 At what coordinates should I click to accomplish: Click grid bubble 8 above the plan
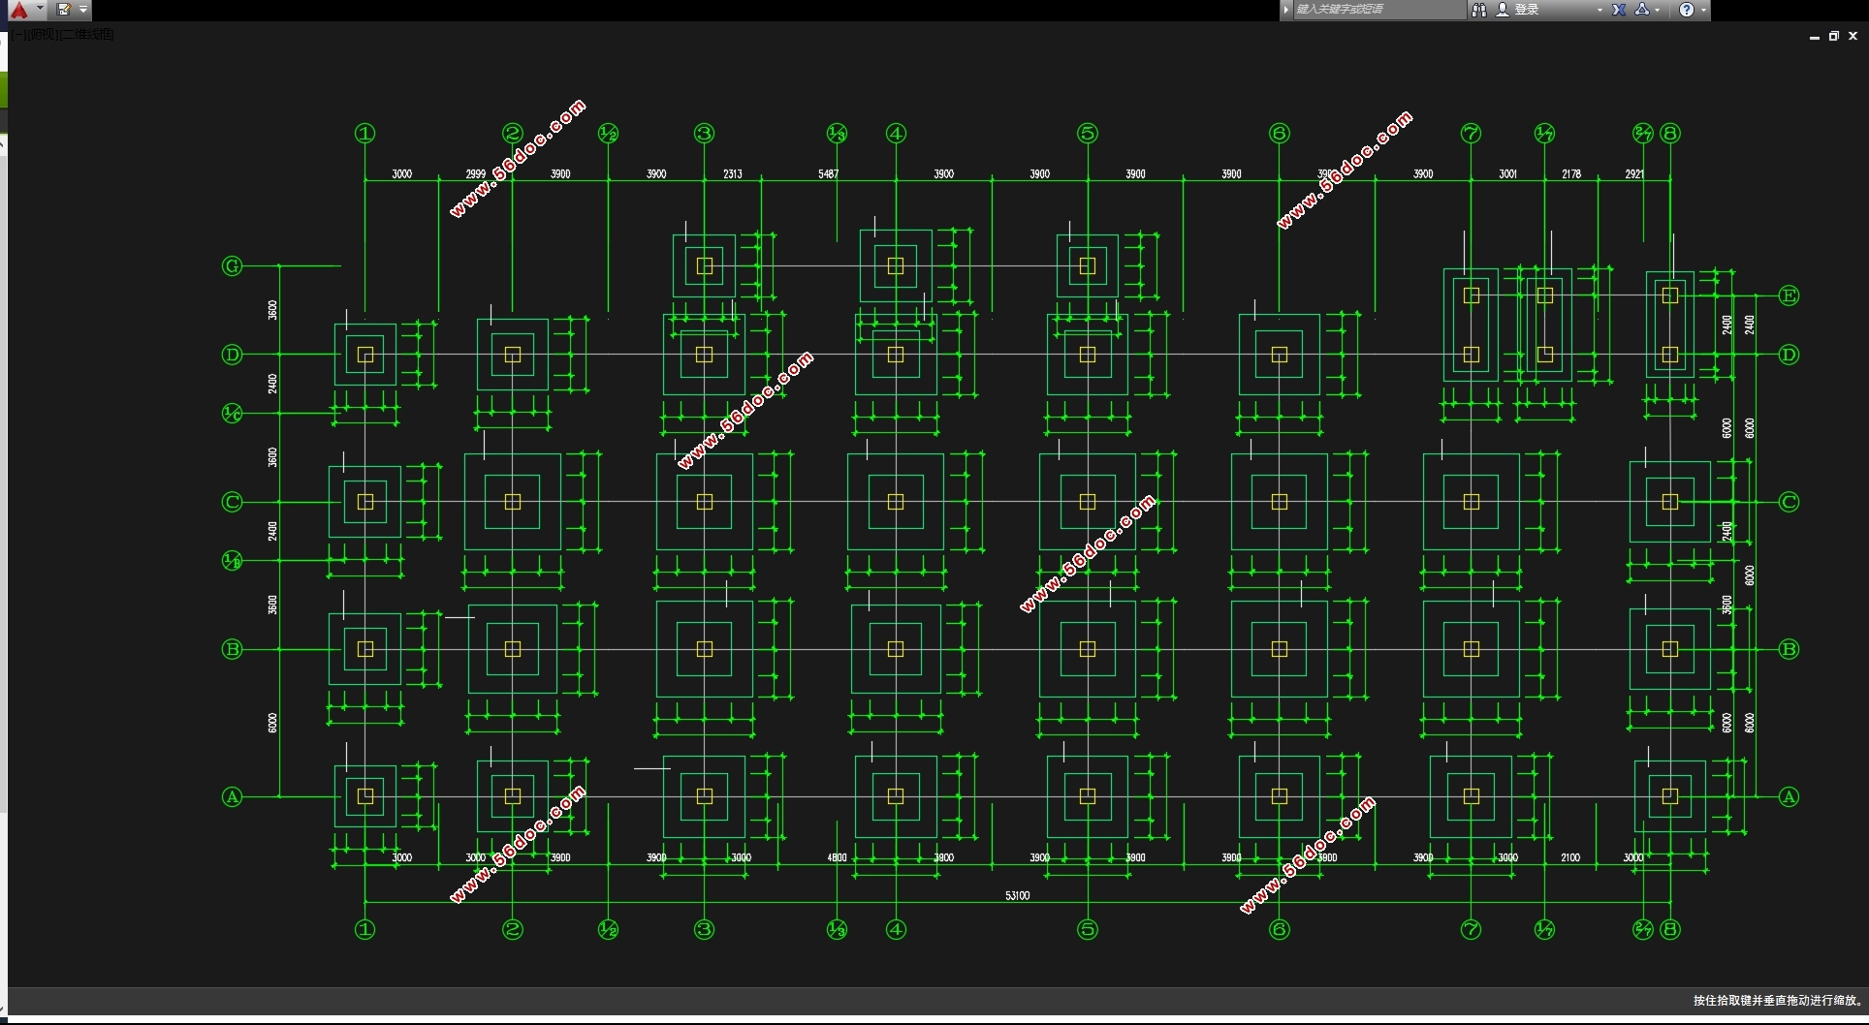point(1669,133)
